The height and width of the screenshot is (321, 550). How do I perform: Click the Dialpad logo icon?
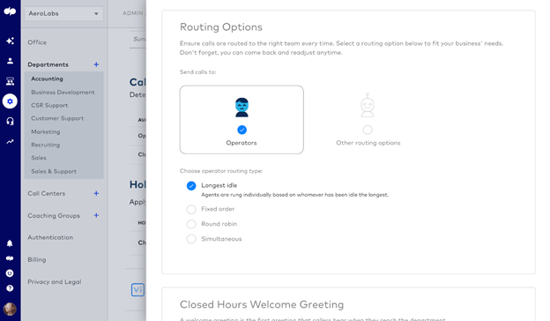coord(10,11)
